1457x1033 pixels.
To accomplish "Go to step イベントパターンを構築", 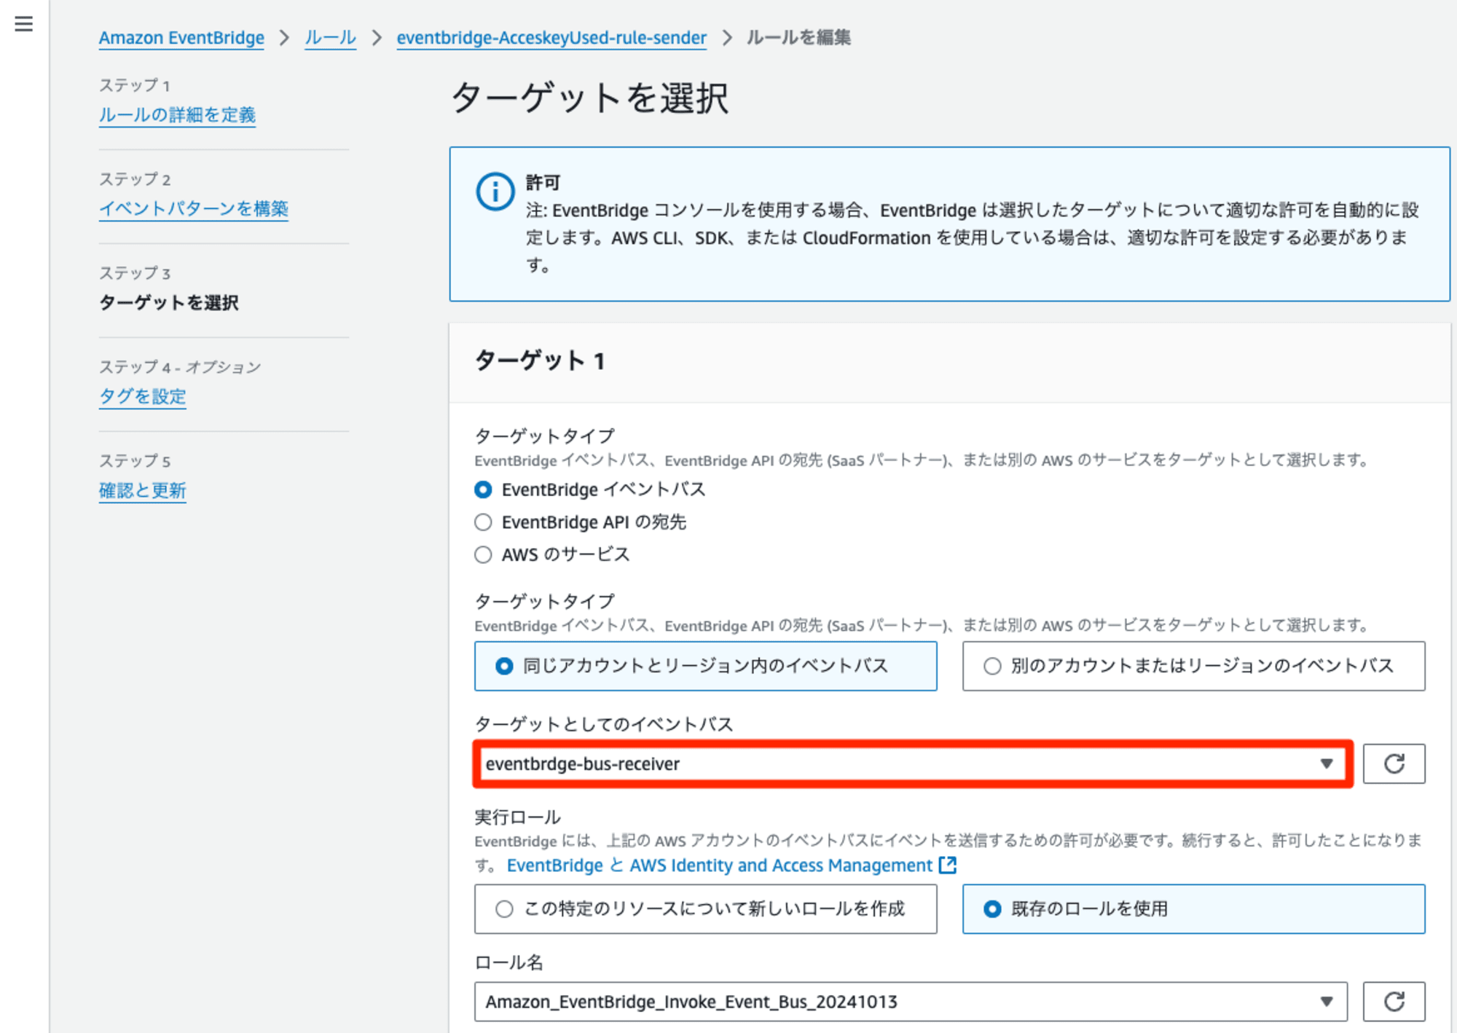I will (194, 209).
